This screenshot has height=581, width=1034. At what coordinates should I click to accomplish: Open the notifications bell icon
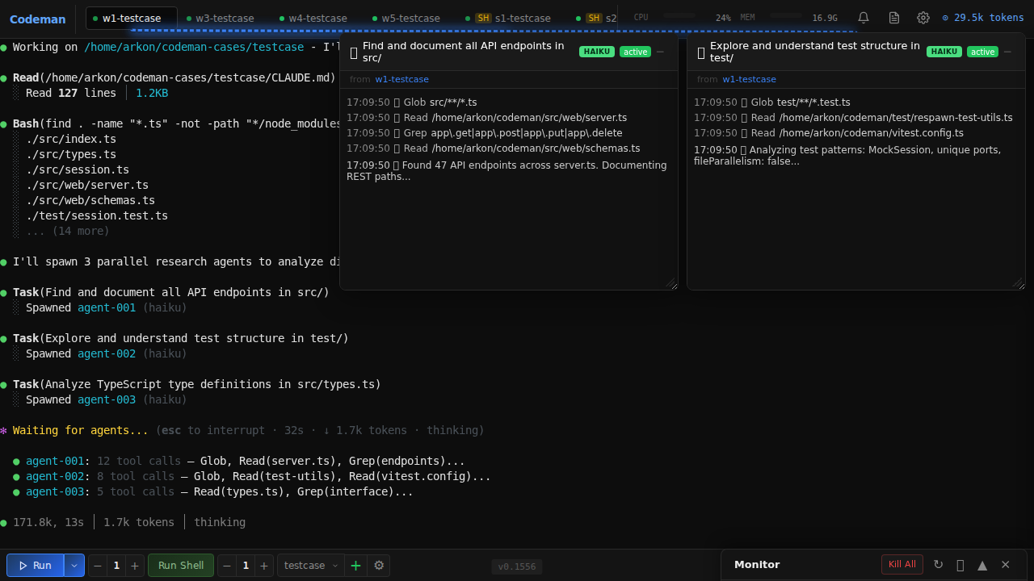pyautogui.click(x=863, y=17)
